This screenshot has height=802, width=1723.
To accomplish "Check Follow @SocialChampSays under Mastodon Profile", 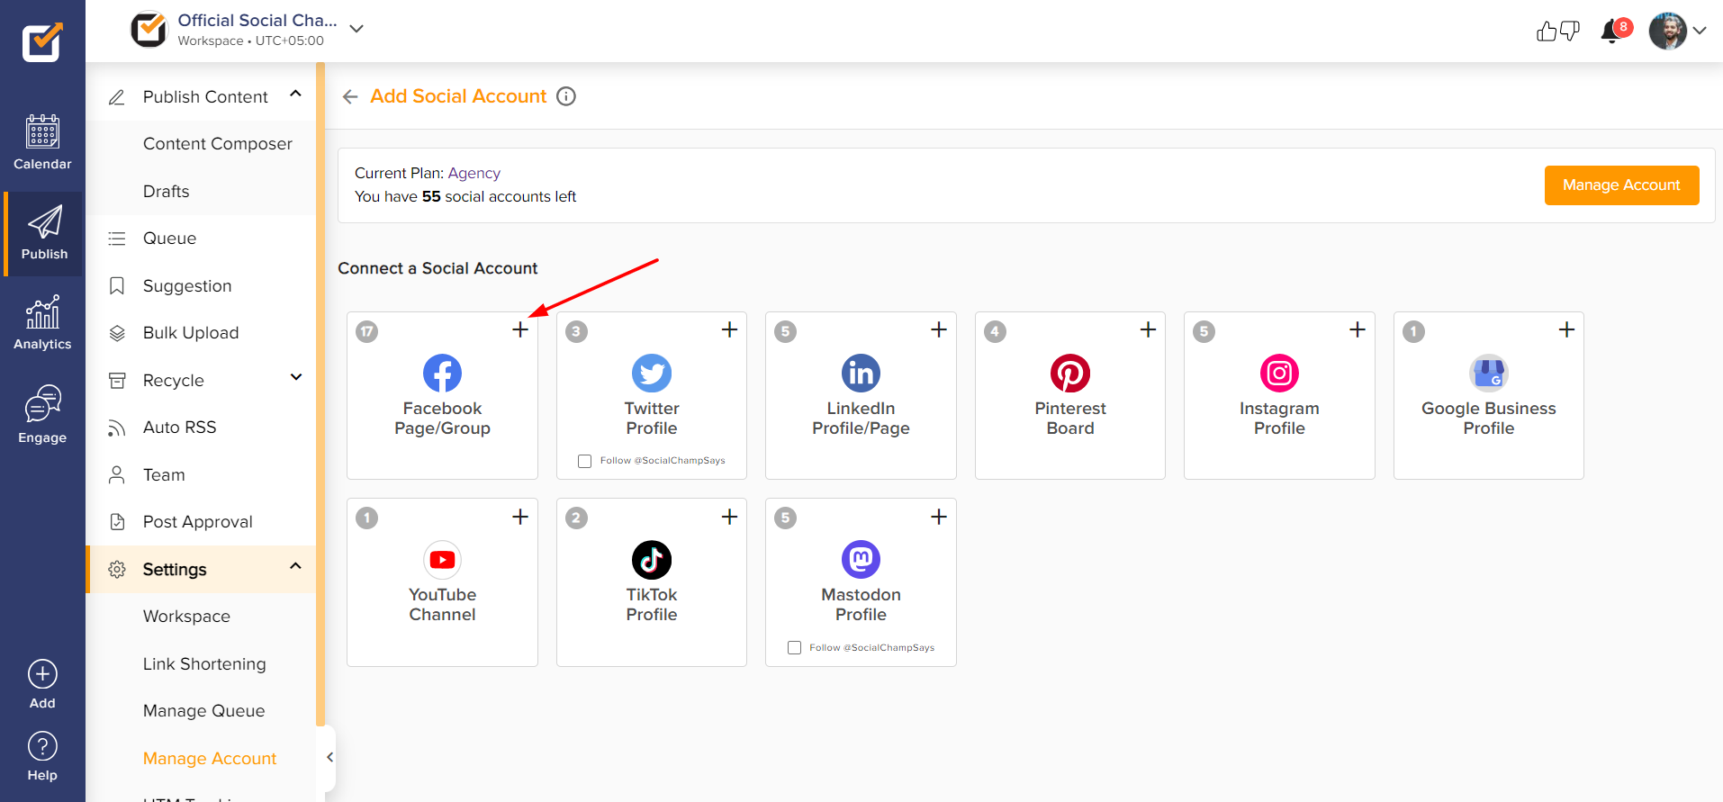I will click(x=794, y=648).
